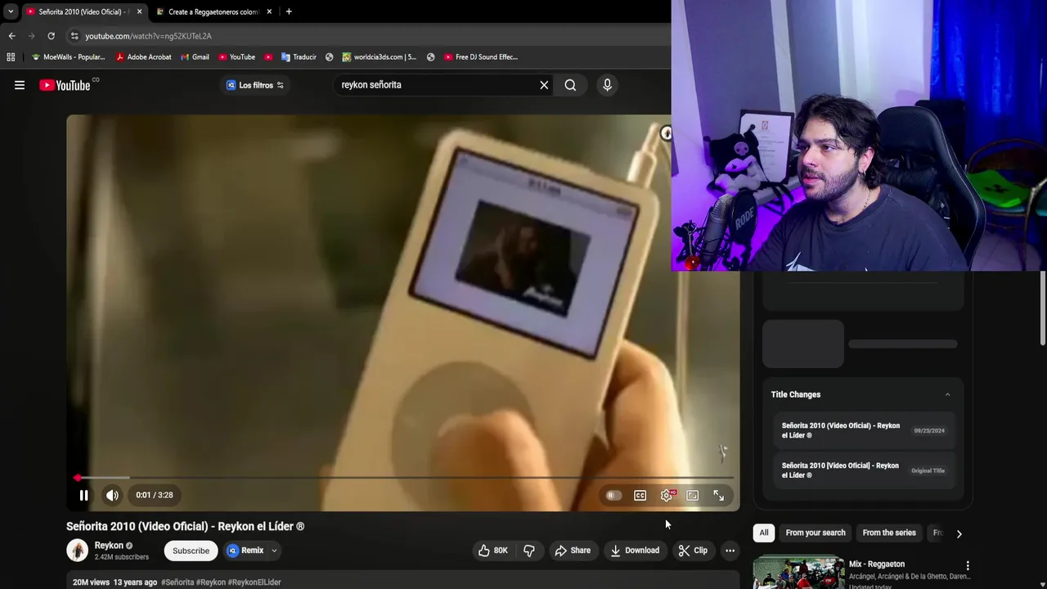Open Free DJ Sound Effects bookmark

[x=481, y=57]
